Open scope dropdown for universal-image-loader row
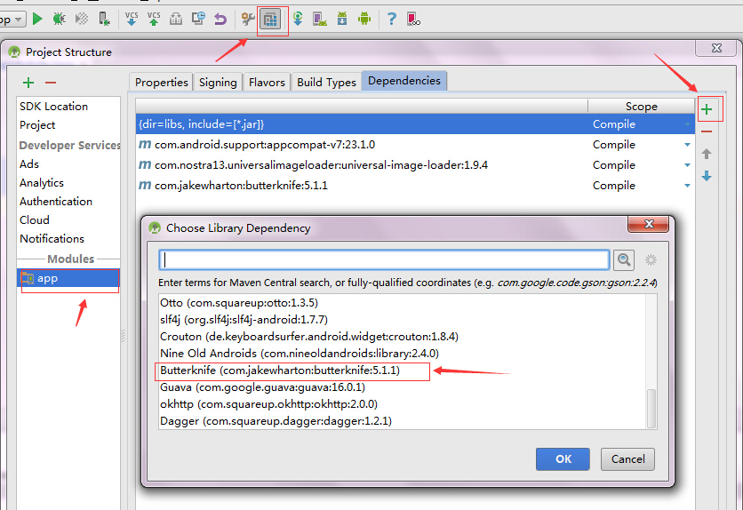Image resolution: width=743 pixels, height=510 pixels. (687, 165)
